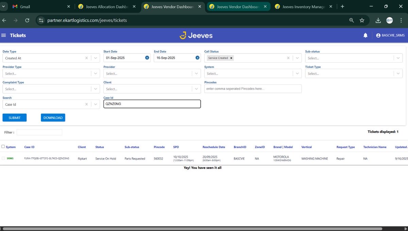Click the MOTOROLA brand model cell
This screenshot has height=231, width=408.
[x=282, y=158]
